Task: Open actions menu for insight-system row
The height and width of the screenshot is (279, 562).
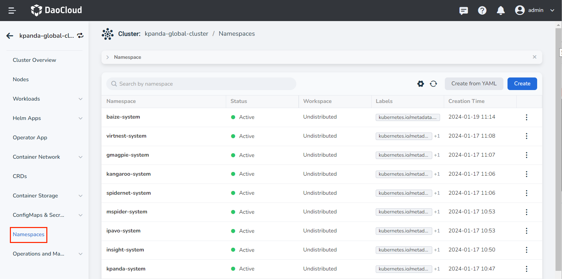Action: (526, 250)
